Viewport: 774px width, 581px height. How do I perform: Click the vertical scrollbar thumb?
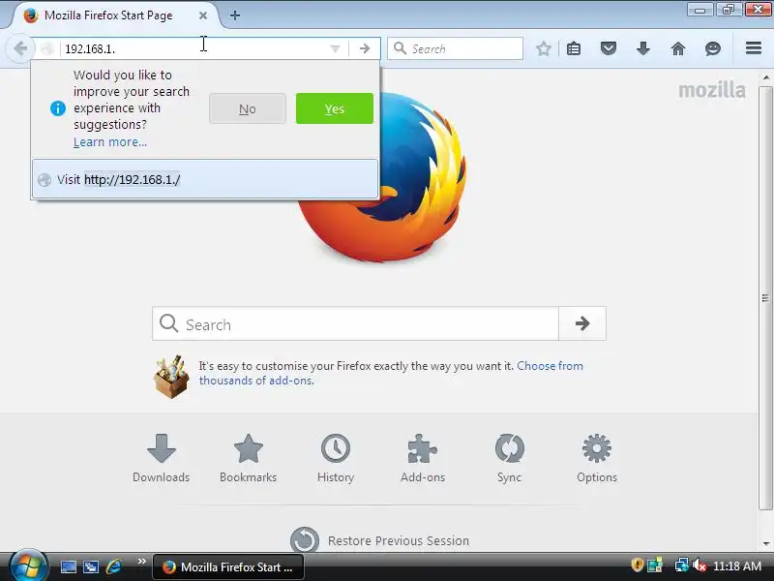pyautogui.click(x=765, y=298)
